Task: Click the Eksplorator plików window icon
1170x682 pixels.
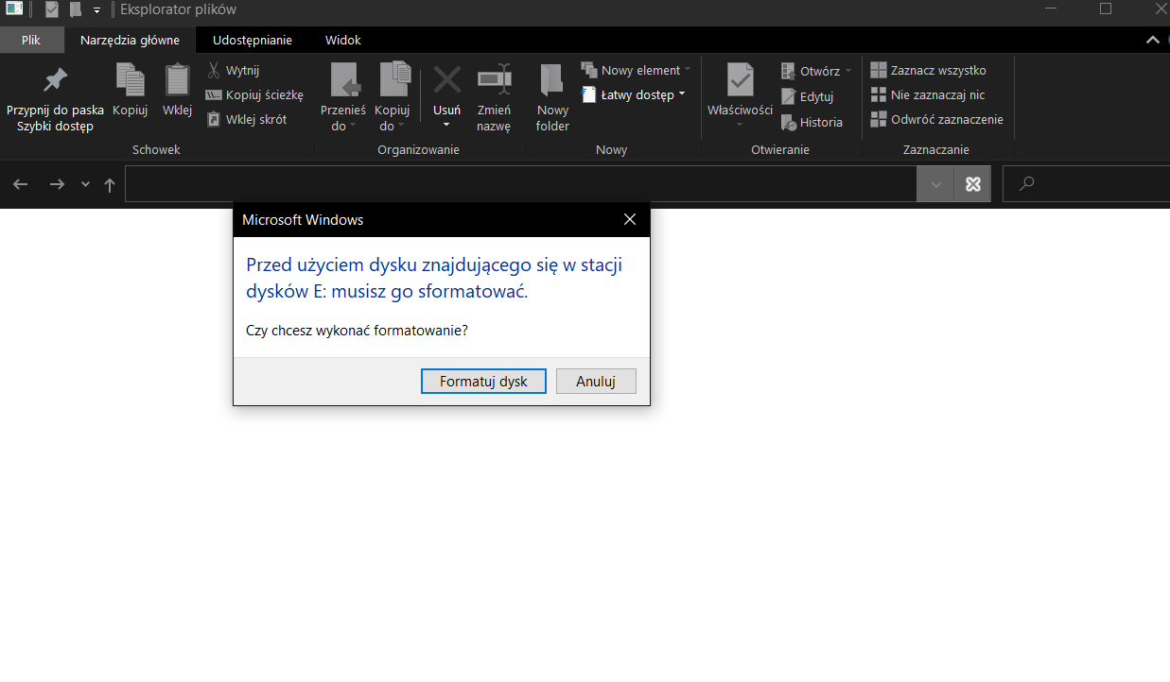Action: [13, 9]
